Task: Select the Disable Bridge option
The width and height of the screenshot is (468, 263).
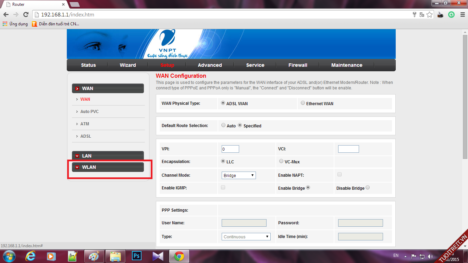Action: pos(368,188)
